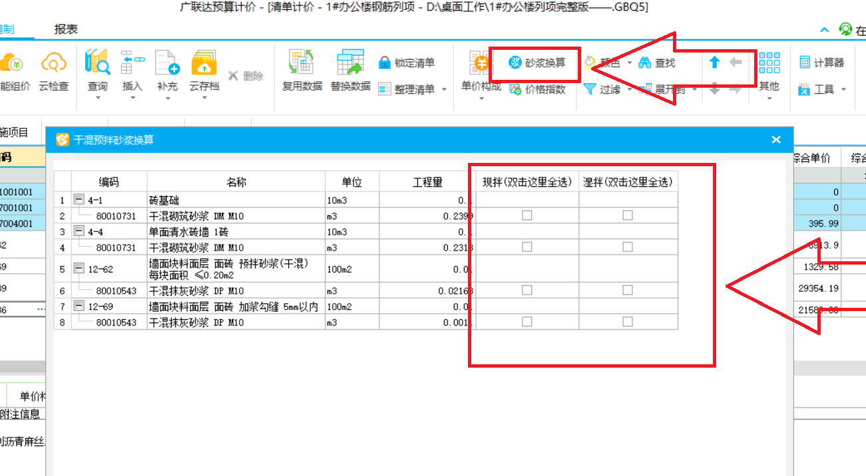Check 现拌 for row 2 under 4-1

click(x=527, y=215)
